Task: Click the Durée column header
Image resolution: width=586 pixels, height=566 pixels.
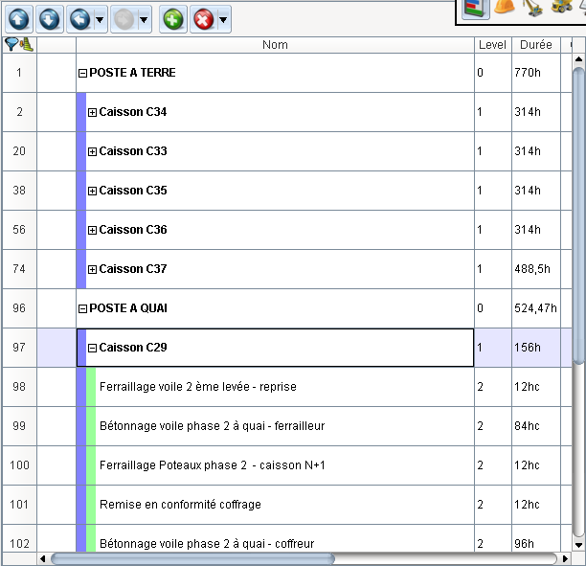Action: 535,45
